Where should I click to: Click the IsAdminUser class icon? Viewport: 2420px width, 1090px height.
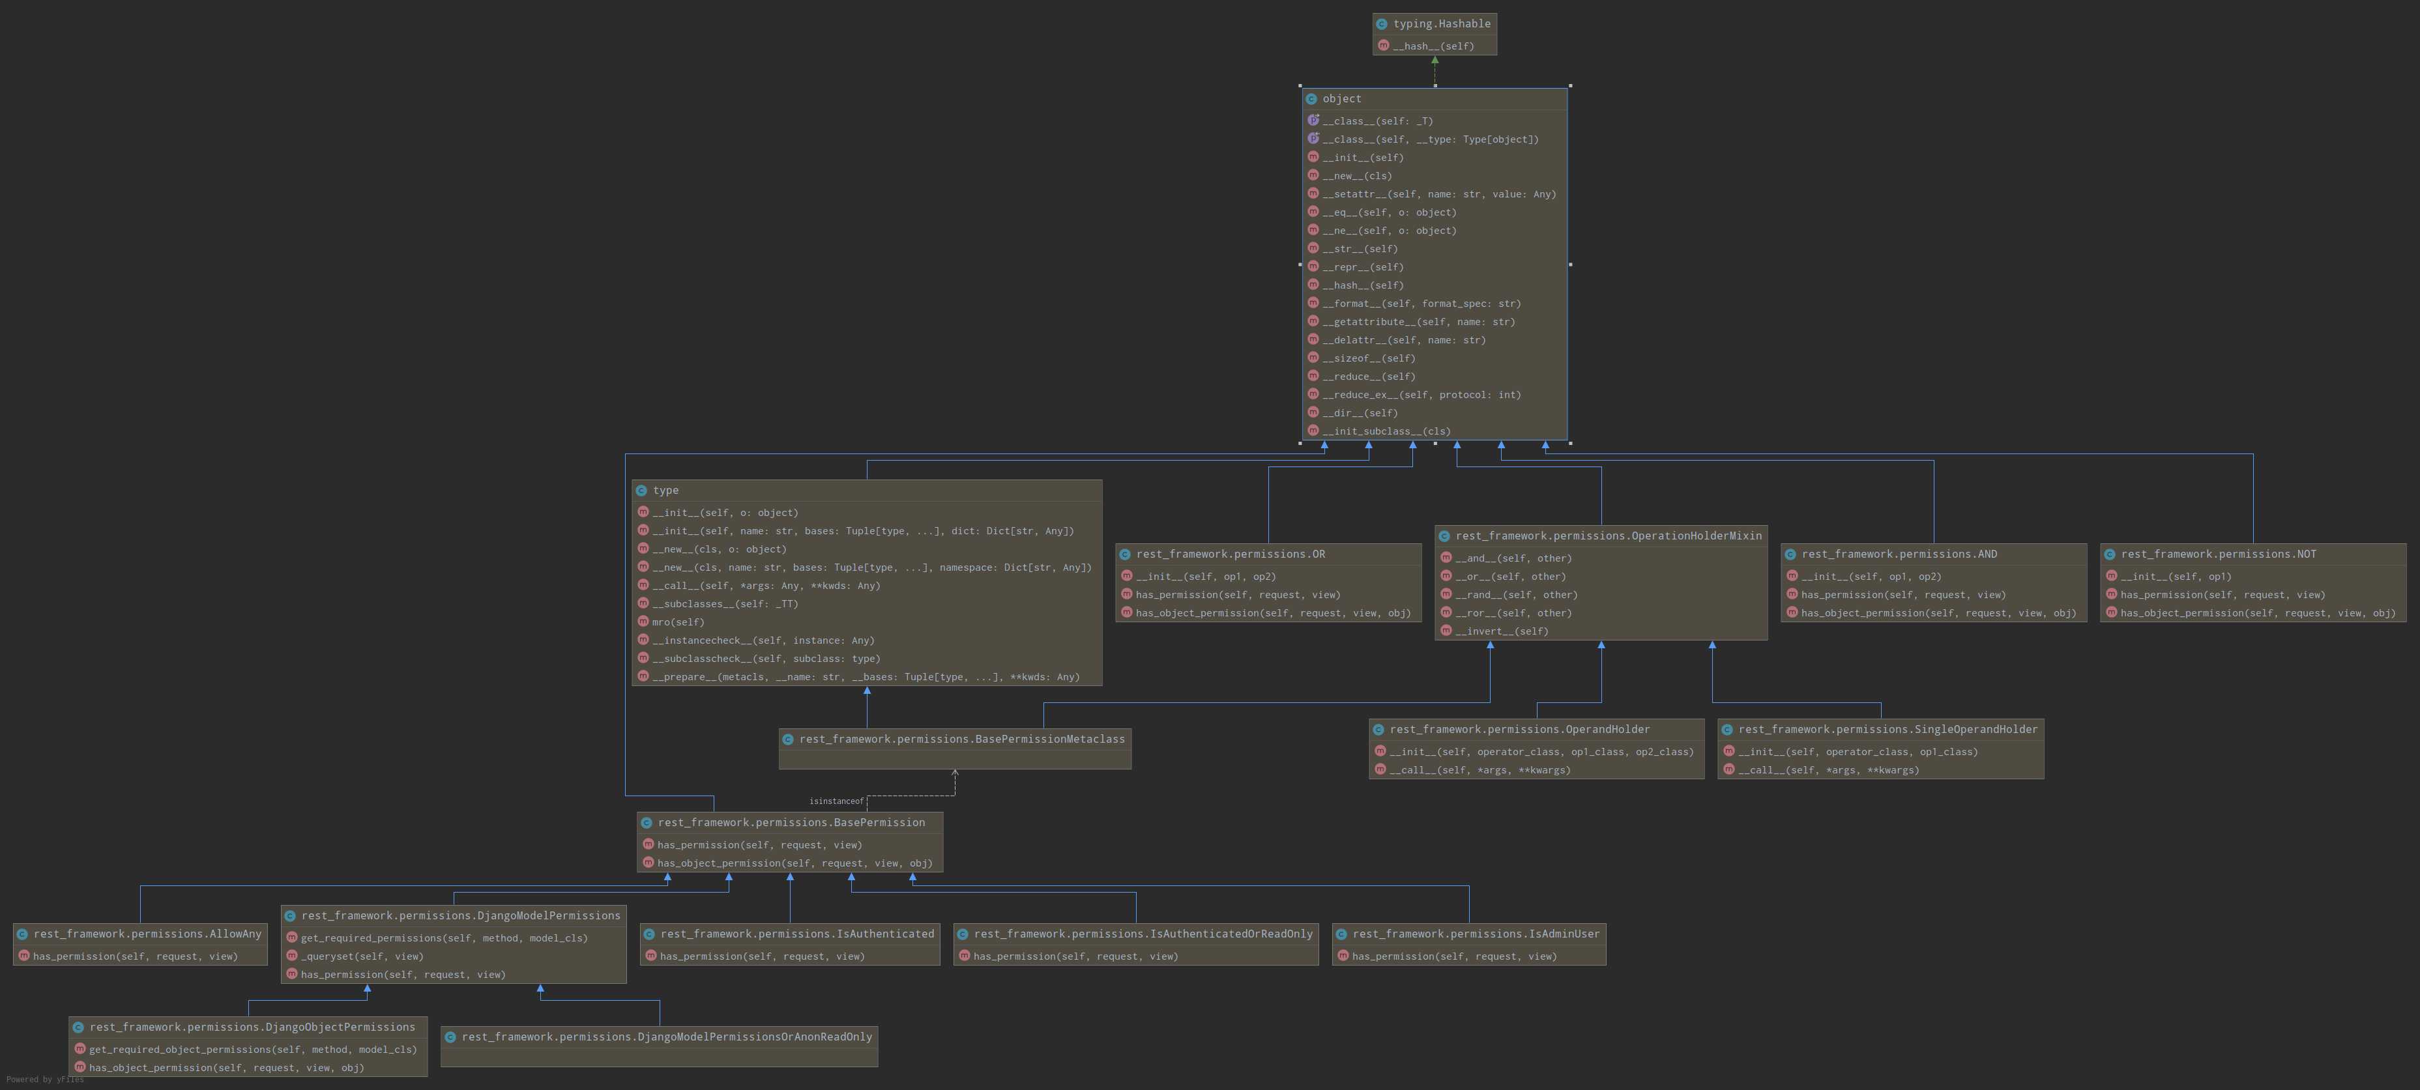pos(1341,934)
